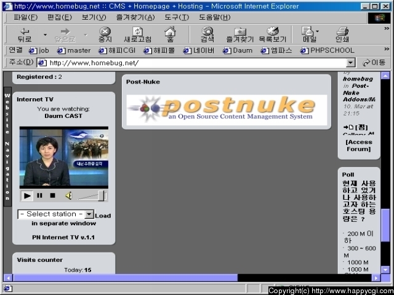Viewport: 394px width, 295px height.
Task: Click the 'Registered : 2' text
Action: (39, 77)
